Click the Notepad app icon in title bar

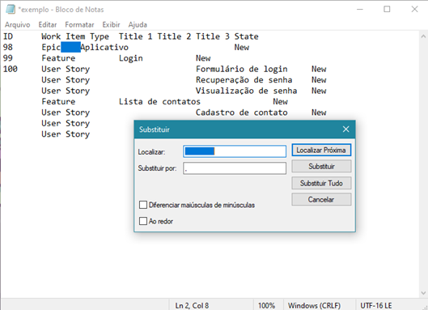11,9
